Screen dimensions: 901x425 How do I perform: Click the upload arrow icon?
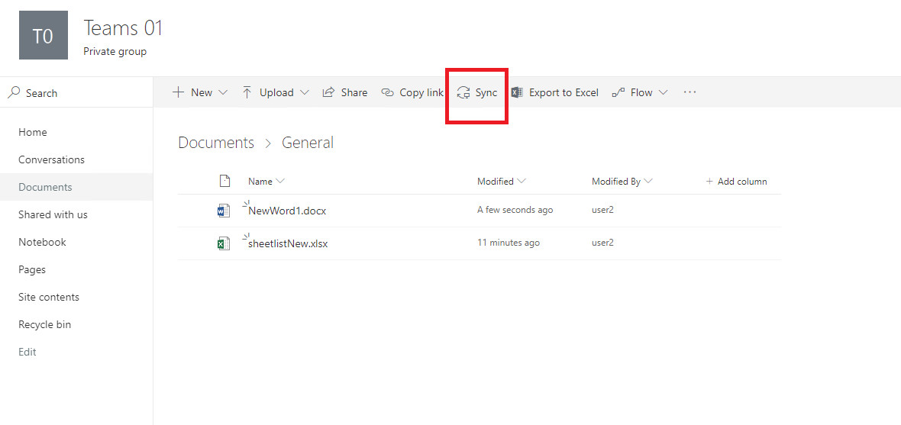tap(247, 92)
